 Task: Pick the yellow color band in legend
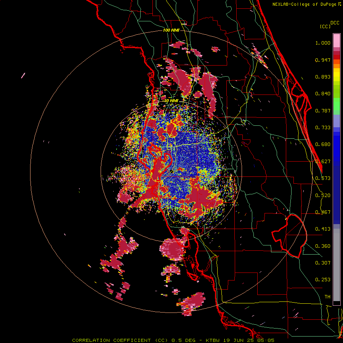click(337, 75)
